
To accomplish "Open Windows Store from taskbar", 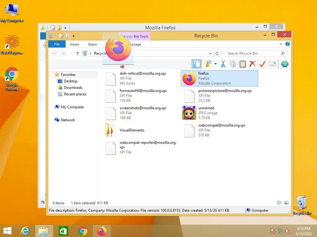I will 63,231.
